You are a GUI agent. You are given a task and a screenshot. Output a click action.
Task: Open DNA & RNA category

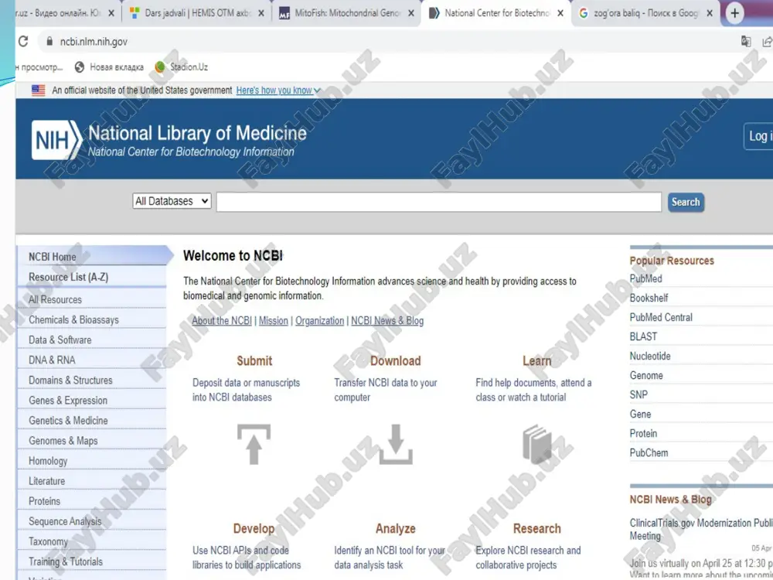(91, 360)
